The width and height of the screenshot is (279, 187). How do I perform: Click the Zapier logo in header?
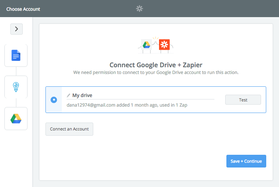click(x=139, y=8)
